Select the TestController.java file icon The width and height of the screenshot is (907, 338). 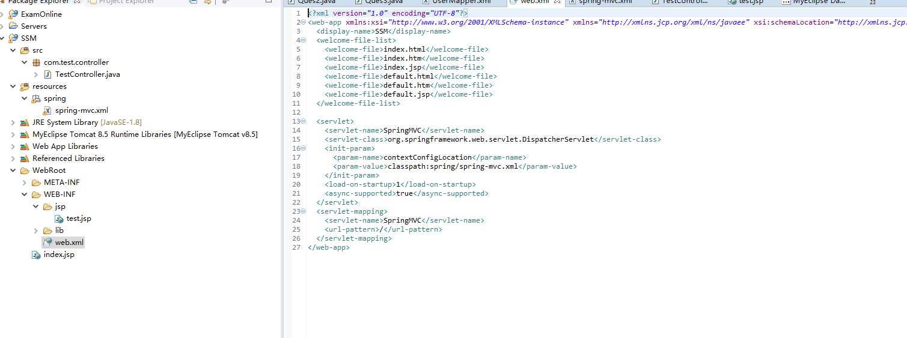(47, 74)
